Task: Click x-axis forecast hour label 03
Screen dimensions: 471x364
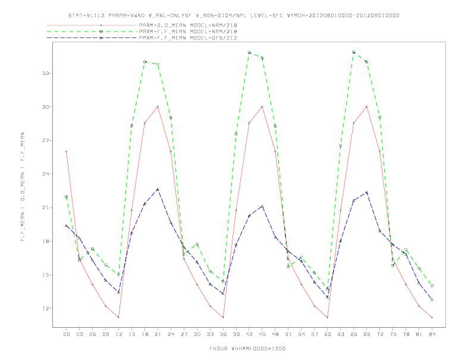Action: 79,334
